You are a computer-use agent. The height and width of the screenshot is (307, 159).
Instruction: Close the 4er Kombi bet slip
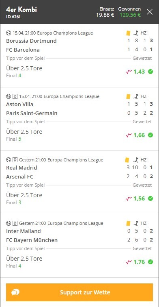tap(150, 12)
